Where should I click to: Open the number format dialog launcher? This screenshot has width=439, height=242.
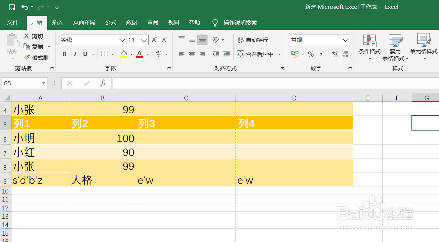pos(350,68)
